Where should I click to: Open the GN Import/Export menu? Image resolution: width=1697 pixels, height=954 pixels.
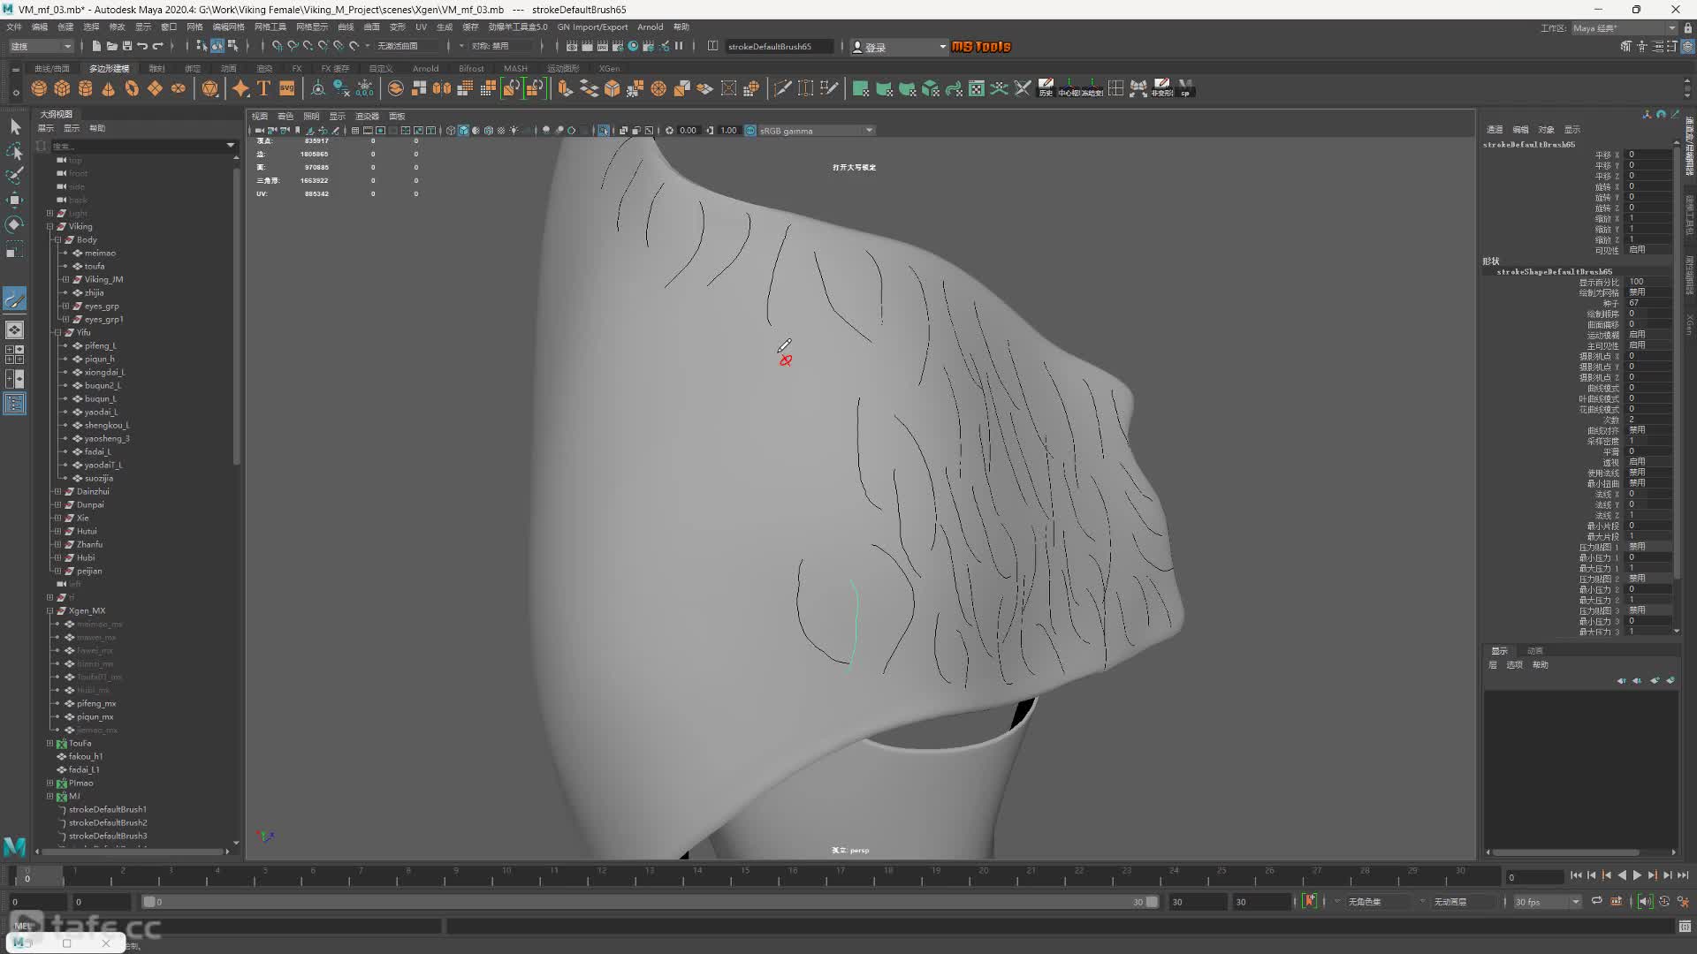(x=592, y=27)
